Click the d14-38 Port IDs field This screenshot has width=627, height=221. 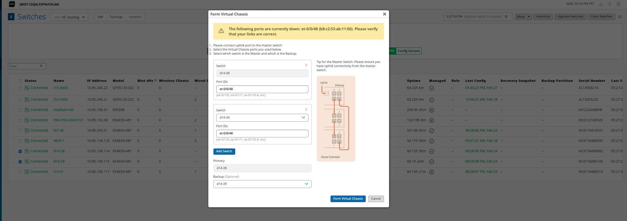(262, 89)
